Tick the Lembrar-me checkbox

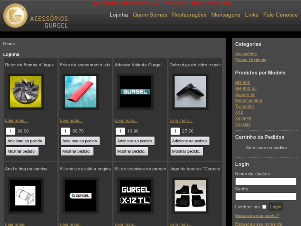264,207
